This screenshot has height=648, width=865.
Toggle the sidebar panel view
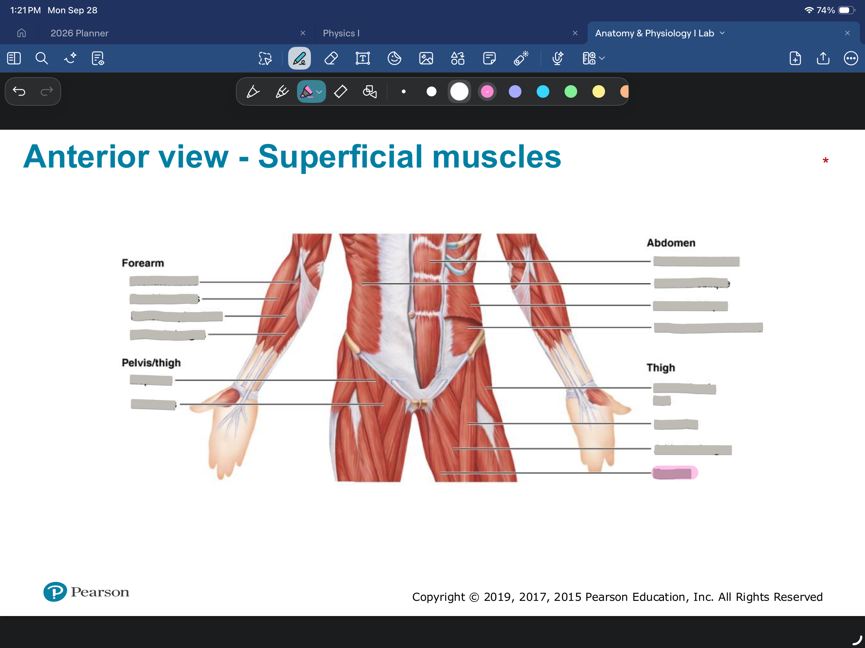pyautogui.click(x=14, y=59)
